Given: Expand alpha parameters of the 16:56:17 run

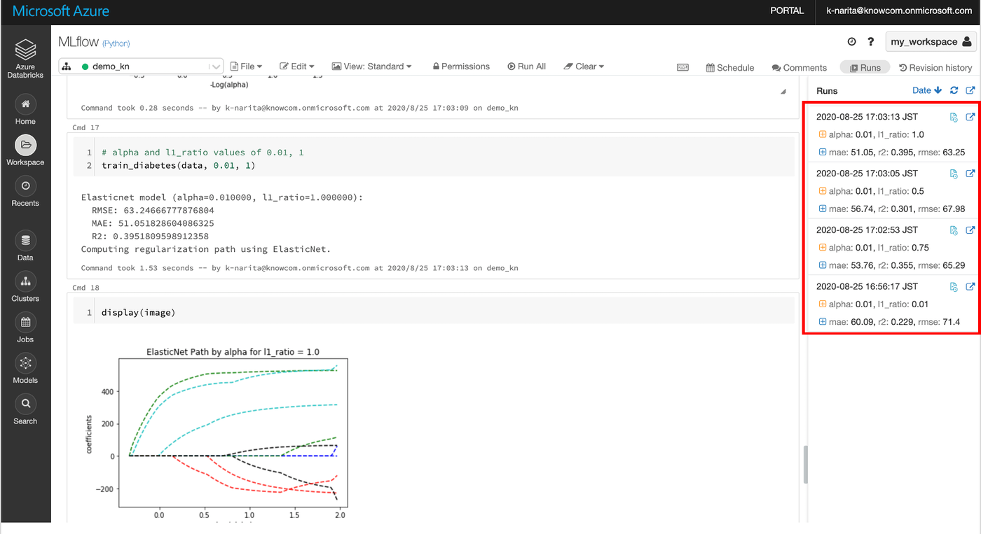Looking at the screenshot, I should (x=822, y=304).
